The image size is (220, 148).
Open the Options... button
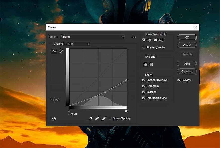187,72
